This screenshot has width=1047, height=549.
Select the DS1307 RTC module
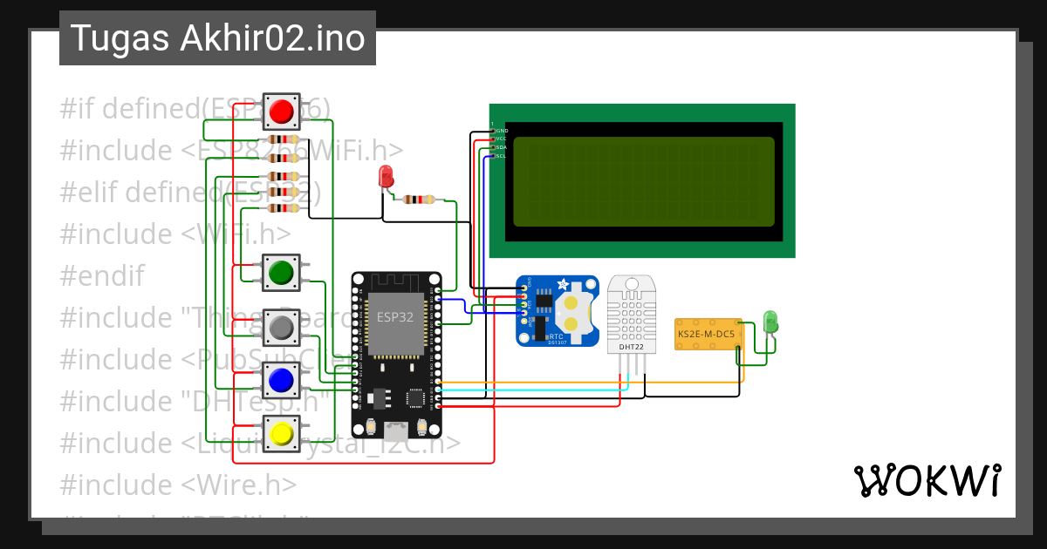click(558, 309)
